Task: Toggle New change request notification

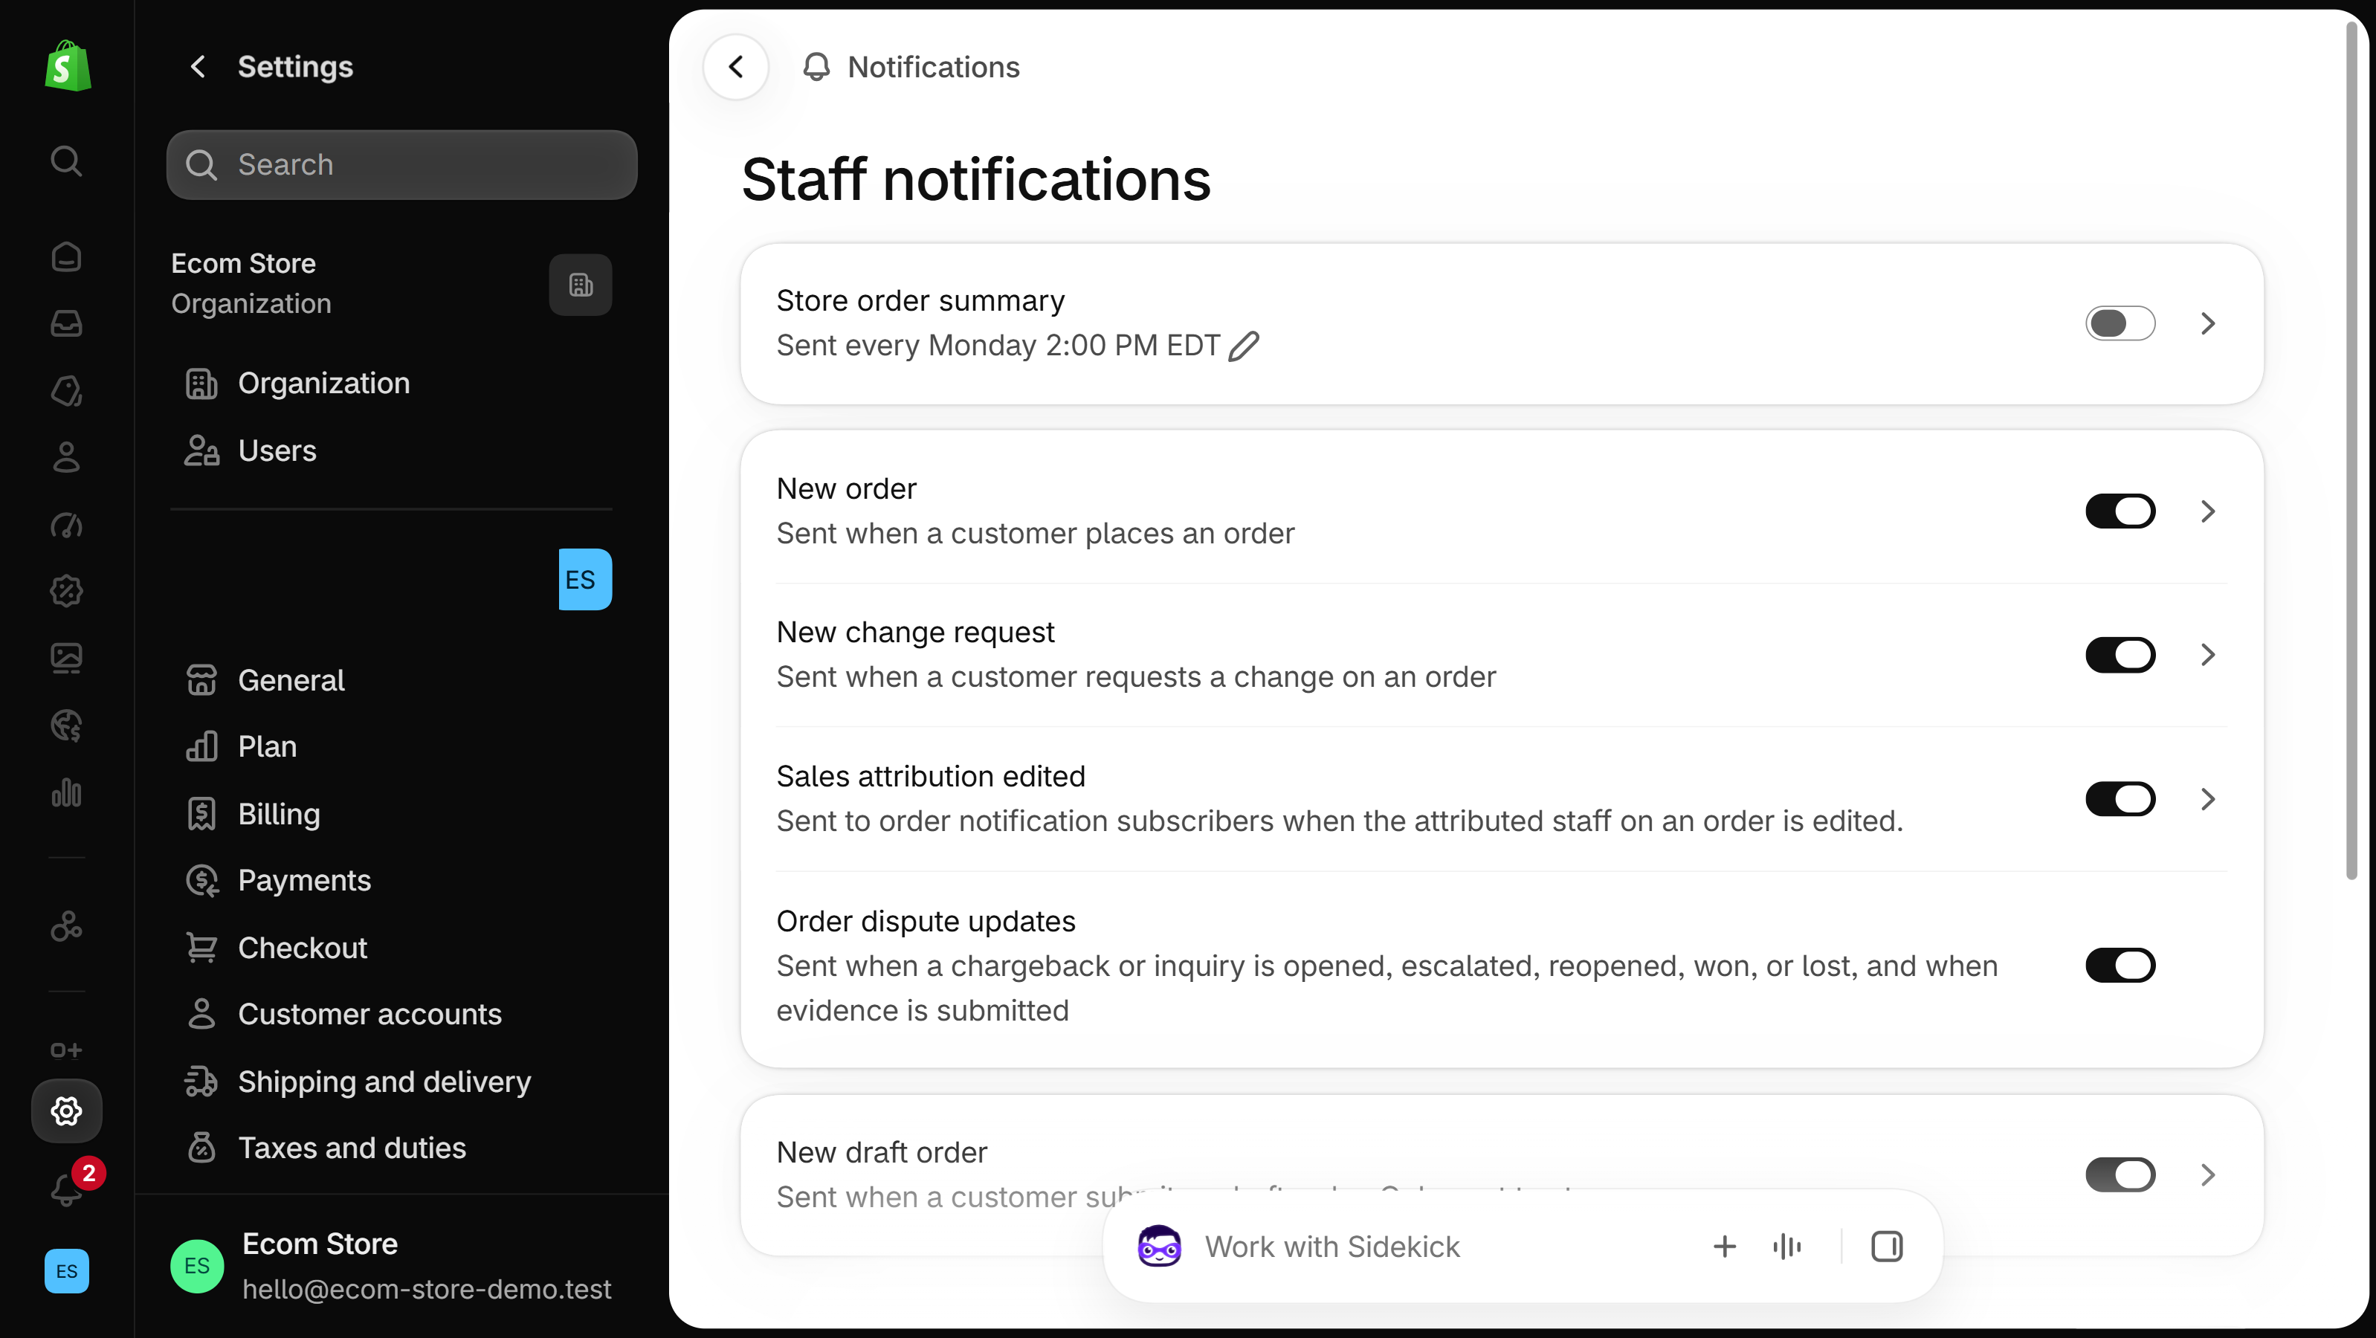Action: (2120, 656)
